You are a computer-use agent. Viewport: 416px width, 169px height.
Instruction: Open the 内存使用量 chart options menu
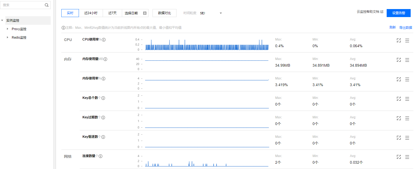[x=407, y=60]
